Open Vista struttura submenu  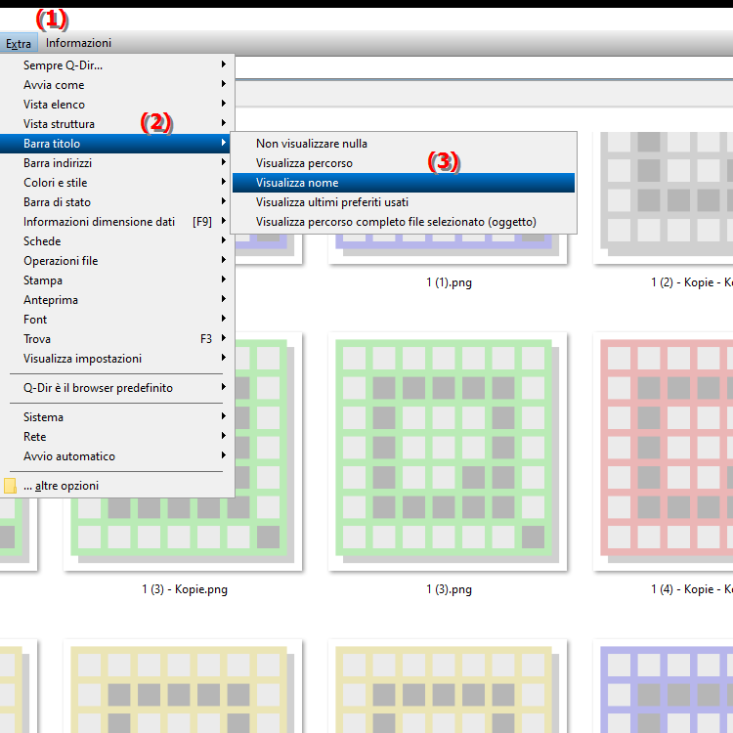pyautogui.click(x=117, y=124)
